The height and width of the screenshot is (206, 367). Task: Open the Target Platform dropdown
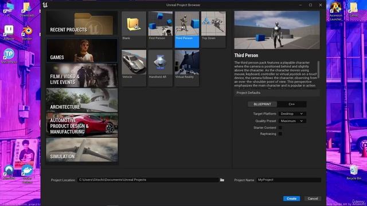point(292,114)
